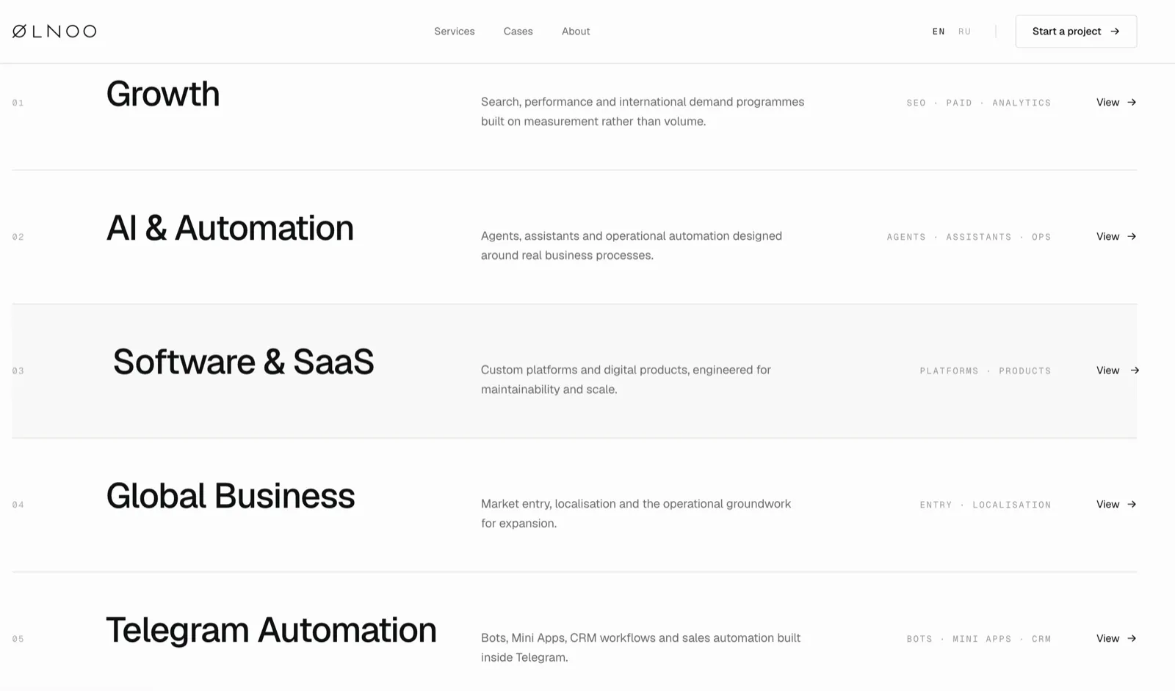This screenshot has height=691, width=1175.
Task: Open the About menu item
Action: [x=576, y=31]
